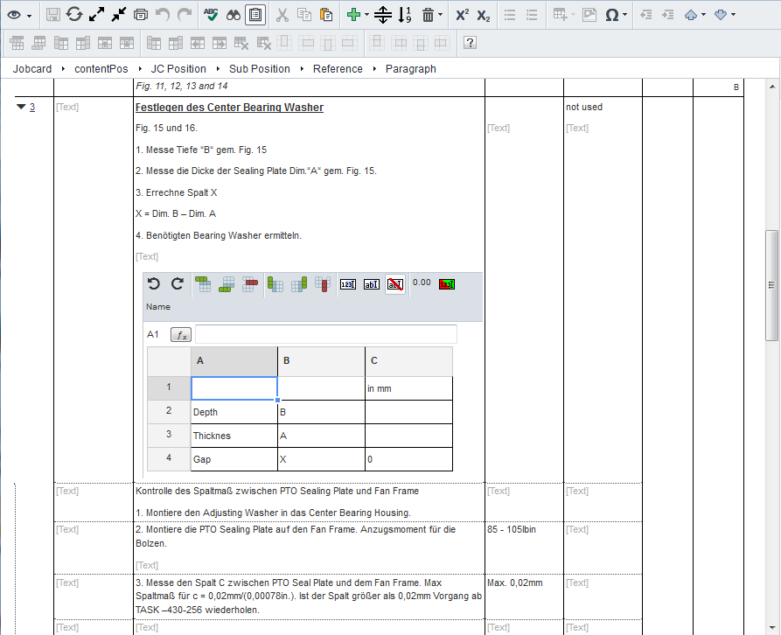Click the paste icon in the top toolbar
The height and width of the screenshot is (635, 781).
[327, 15]
